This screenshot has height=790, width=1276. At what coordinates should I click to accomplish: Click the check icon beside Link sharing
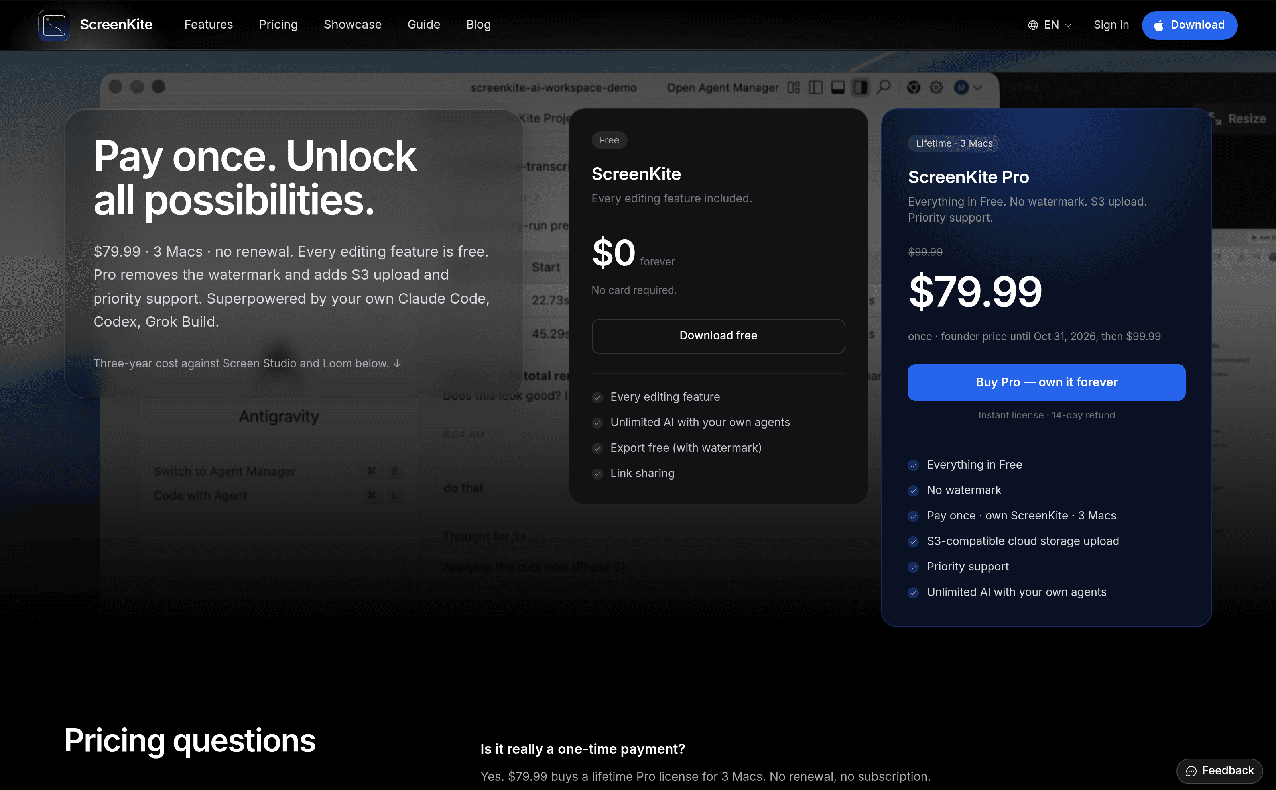(597, 474)
